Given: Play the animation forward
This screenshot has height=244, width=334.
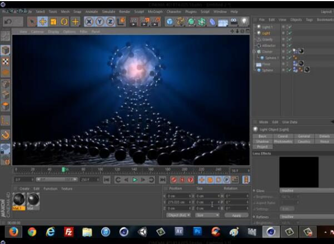Looking at the screenshot, I should pos(134,180).
